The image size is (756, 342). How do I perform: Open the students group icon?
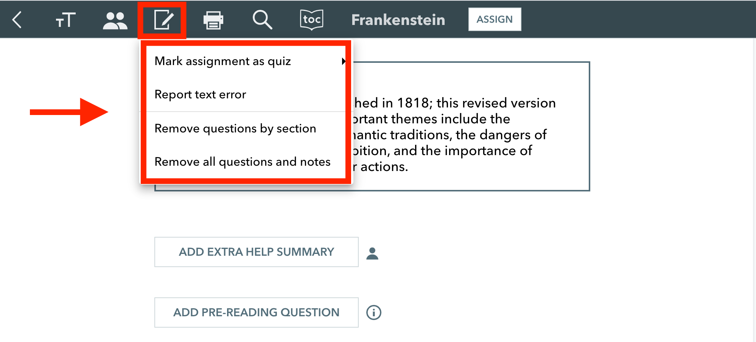click(x=115, y=20)
